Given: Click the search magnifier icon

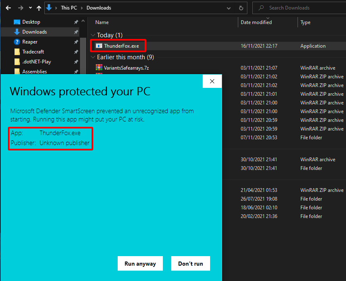Looking at the screenshot, I should pos(261,8).
